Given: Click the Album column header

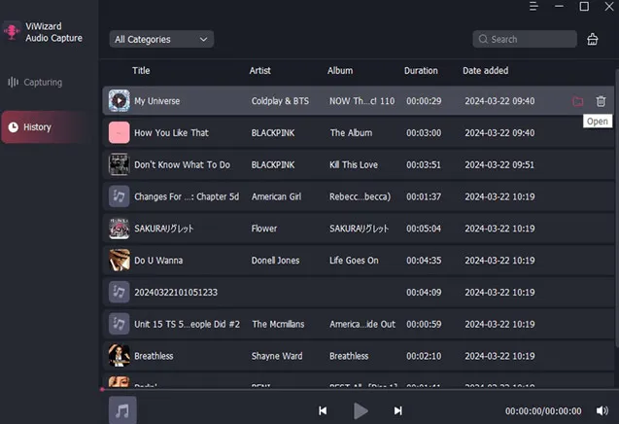Looking at the screenshot, I should (x=340, y=71).
